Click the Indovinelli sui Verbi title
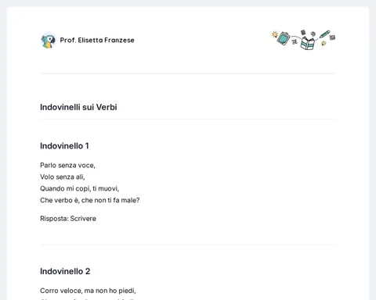Image resolution: width=376 pixels, height=300 pixels. pyautogui.click(x=78, y=107)
